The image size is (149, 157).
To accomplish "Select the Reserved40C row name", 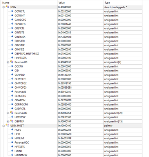I will 22,142.
